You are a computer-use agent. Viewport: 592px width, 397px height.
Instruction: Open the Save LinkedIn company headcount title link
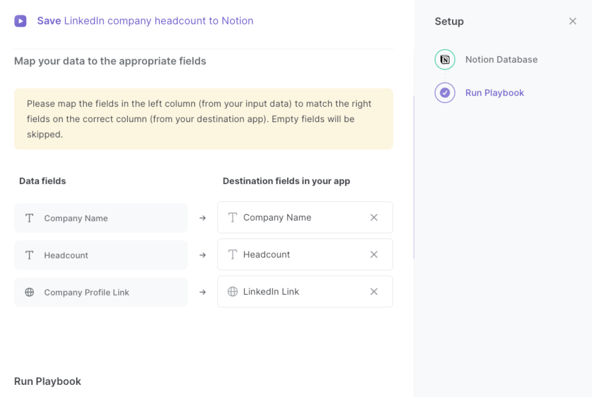[x=145, y=21]
